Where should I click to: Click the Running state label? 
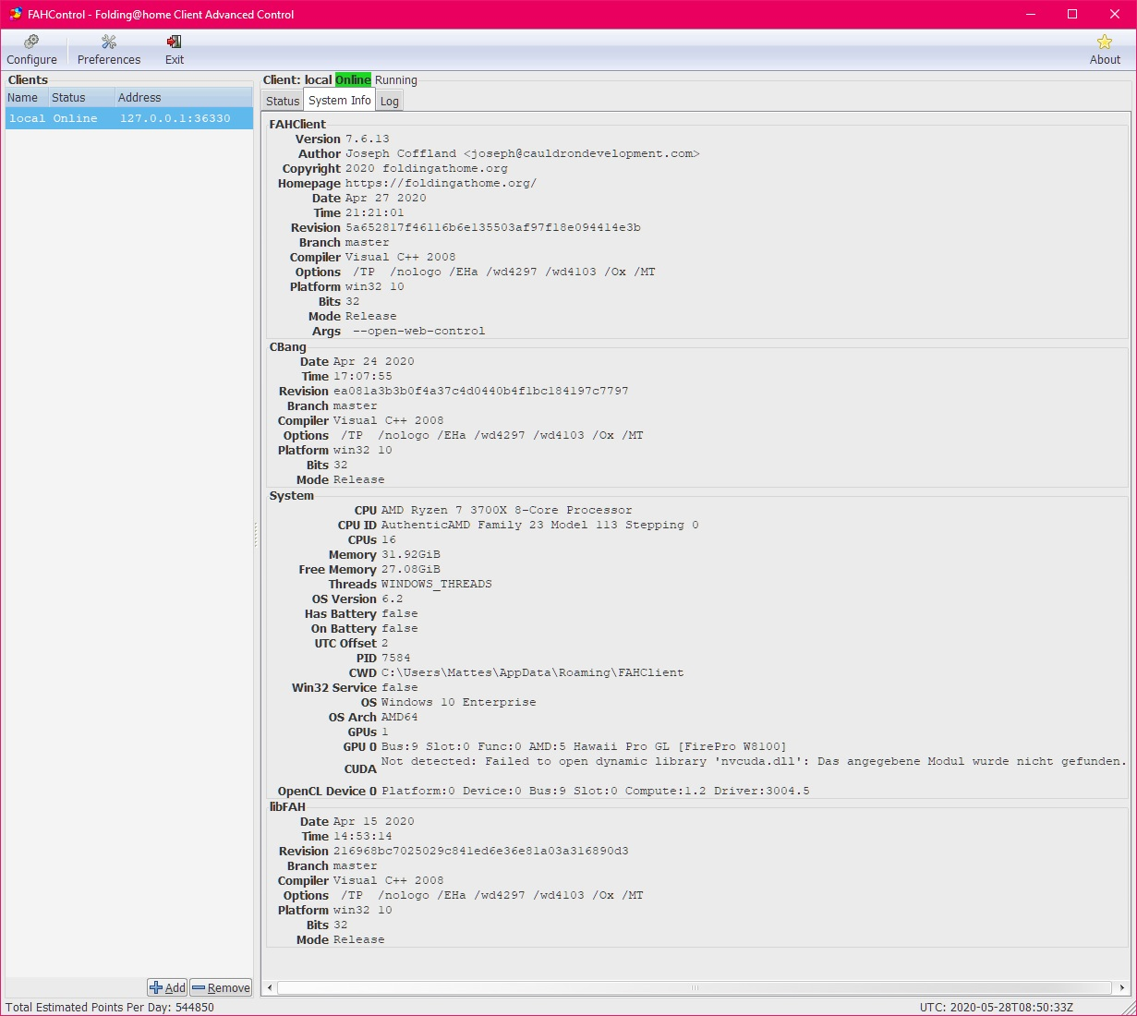coord(396,79)
